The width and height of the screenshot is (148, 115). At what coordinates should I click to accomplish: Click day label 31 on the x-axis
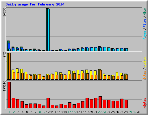pos(139,112)
